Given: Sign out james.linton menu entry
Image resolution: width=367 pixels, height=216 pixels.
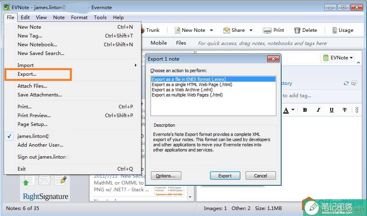Looking at the screenshot, I should pos(73,157).
